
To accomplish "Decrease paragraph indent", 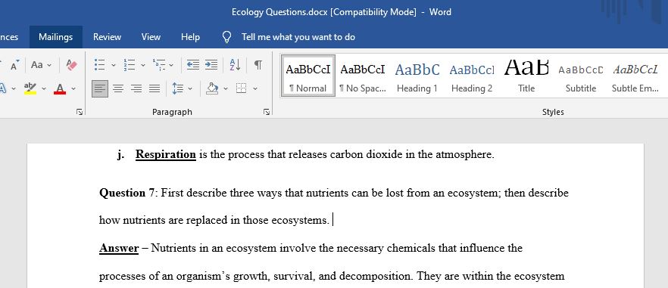I will pos(193,65).
